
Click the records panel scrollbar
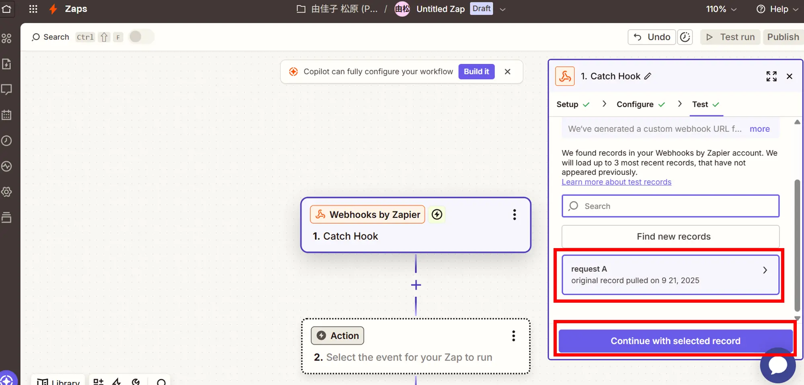coord(797,245)
